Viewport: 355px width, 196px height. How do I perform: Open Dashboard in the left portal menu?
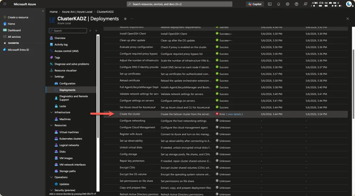[14, 30]
